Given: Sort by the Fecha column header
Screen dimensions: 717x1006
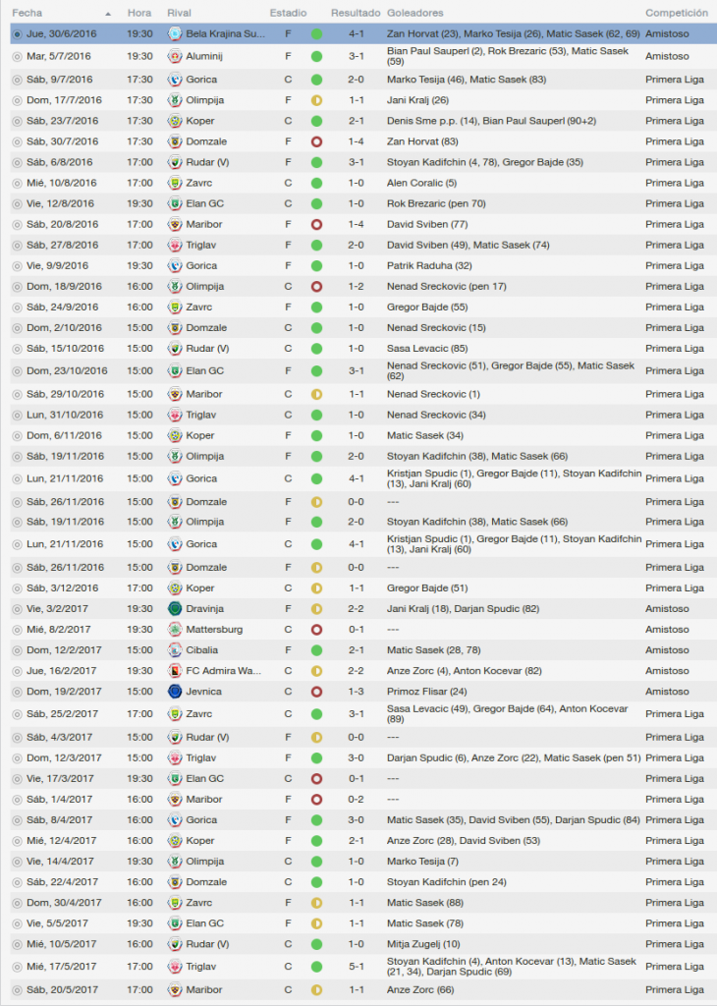Looking at the screenshot, I should pyautogui.click(x=27, y=13).
